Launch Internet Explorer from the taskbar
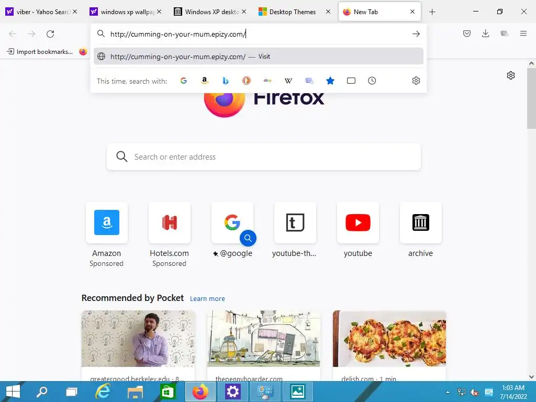Image resolution: width=536 pixels, height=402 pixels. tap(103, 392)
